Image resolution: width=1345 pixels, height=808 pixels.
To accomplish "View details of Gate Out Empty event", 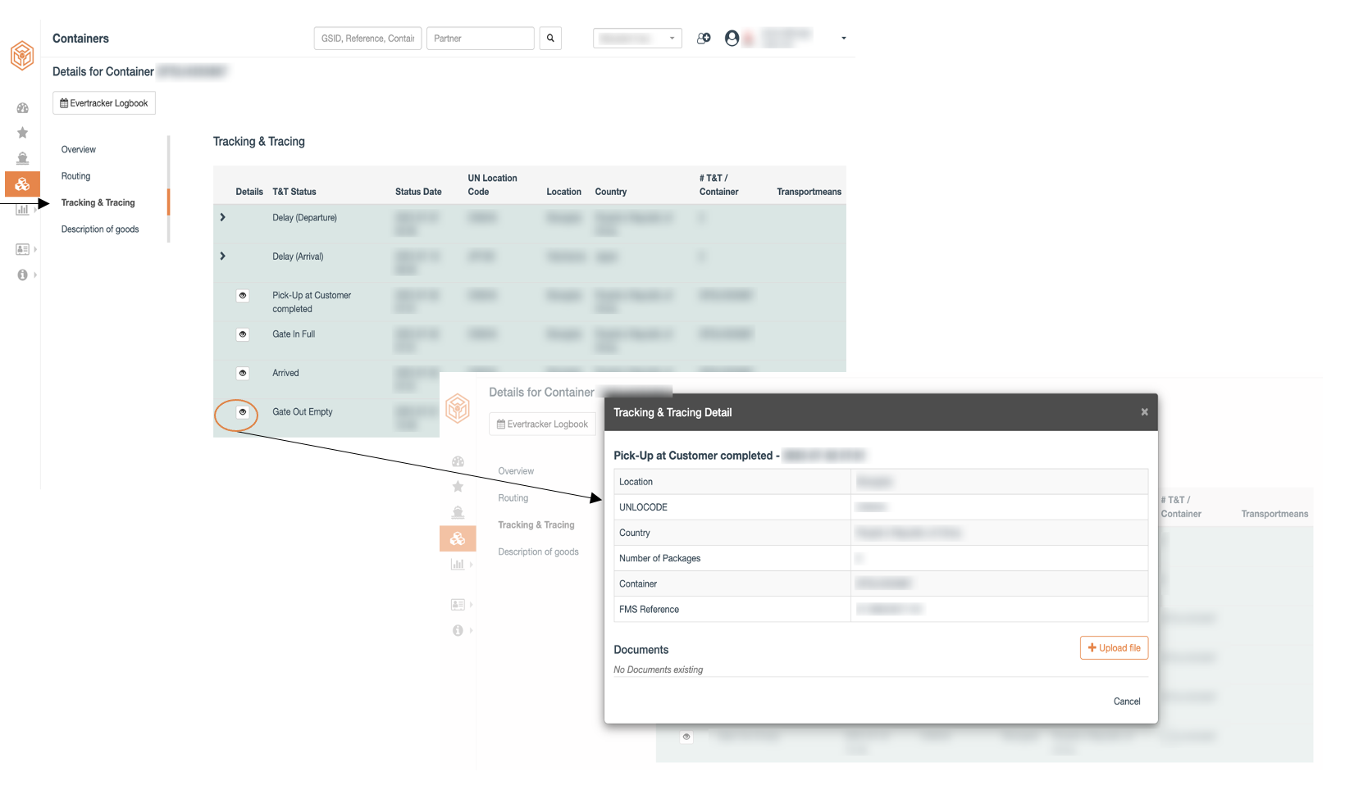I will pos(243,412).
